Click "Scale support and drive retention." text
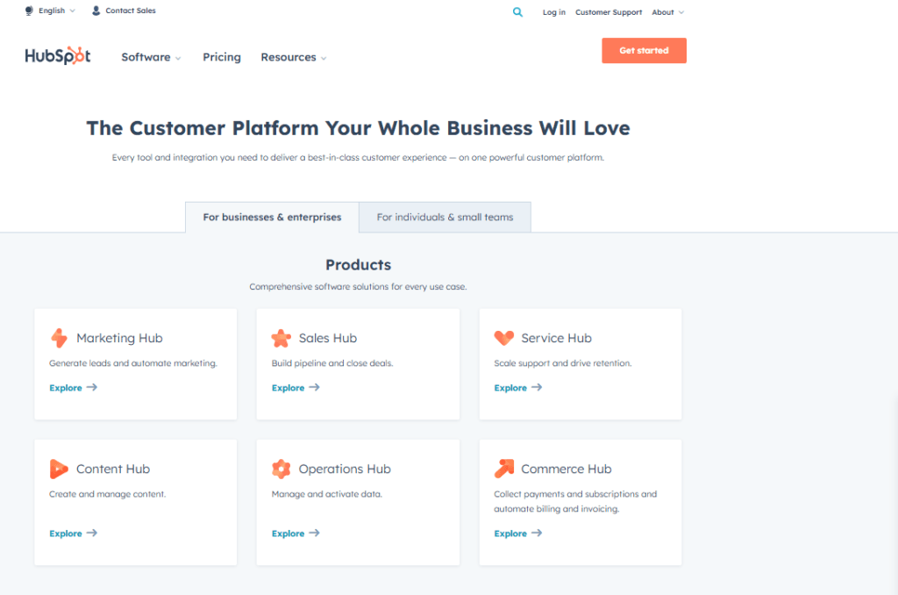Viewport: 898px width, 595px height. [x=563, y=363]
